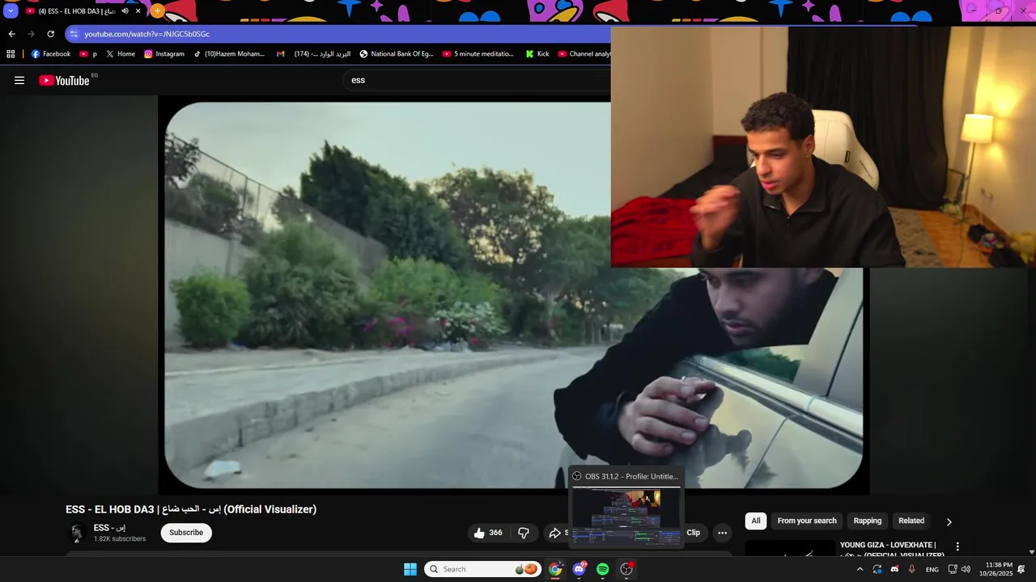Show hidden system tray icons

[x=860, y=569]
